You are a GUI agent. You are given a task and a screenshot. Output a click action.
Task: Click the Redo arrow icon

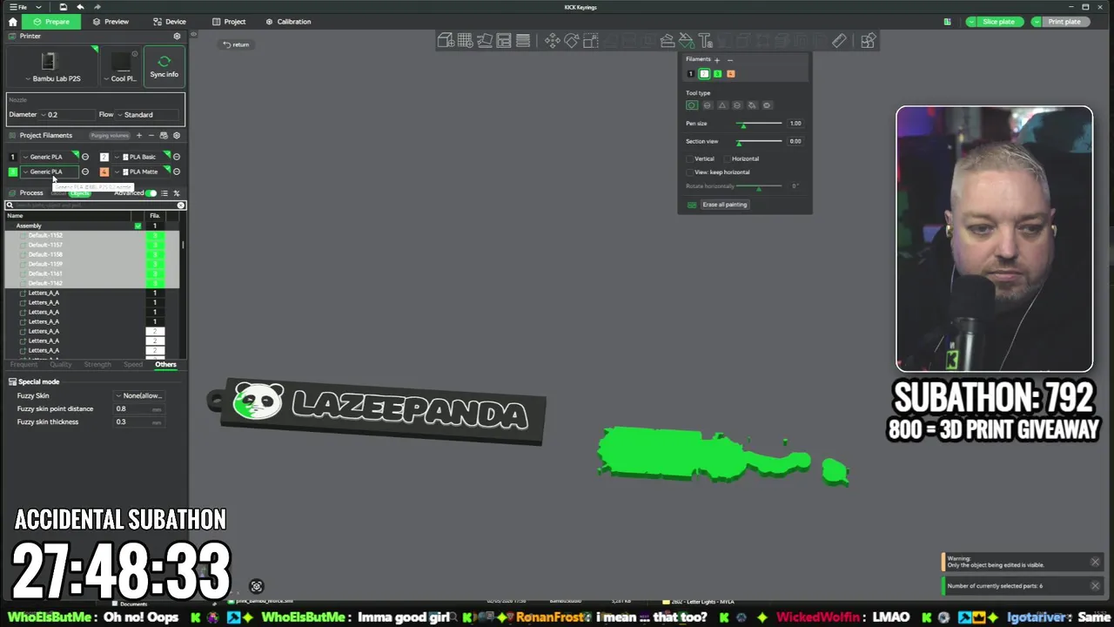(x=97, y=7)
